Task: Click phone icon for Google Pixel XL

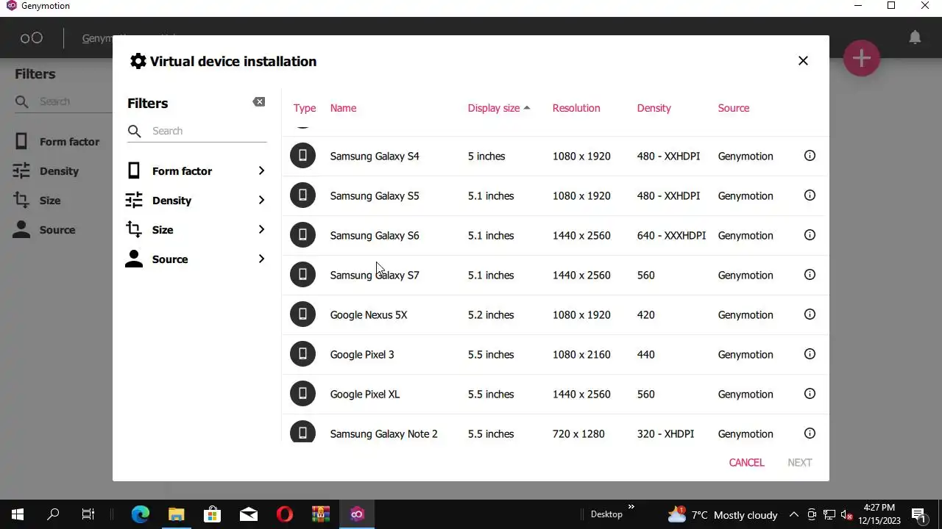Action: (302, 394)
